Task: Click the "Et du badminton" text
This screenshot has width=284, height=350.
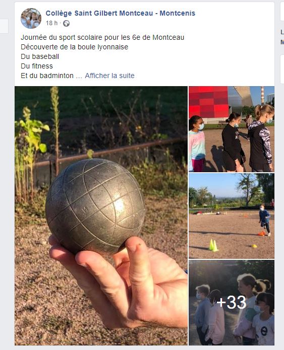Action: tap(47, 76)
